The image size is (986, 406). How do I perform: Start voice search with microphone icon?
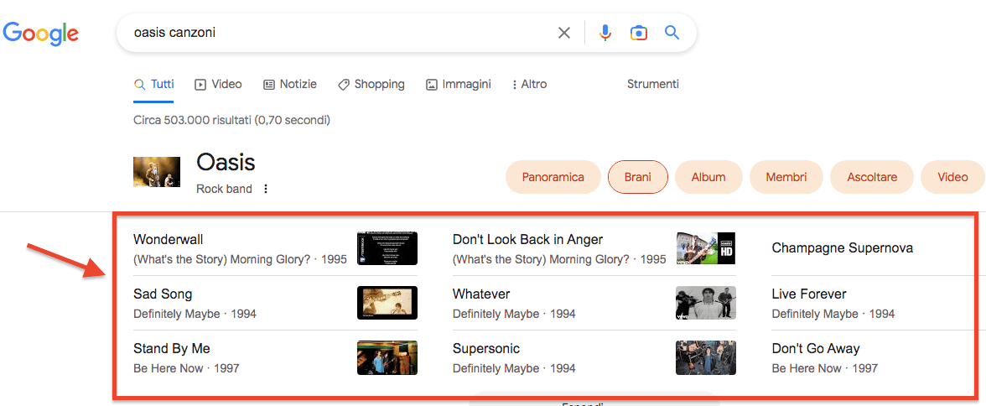[x=605, y=33]
